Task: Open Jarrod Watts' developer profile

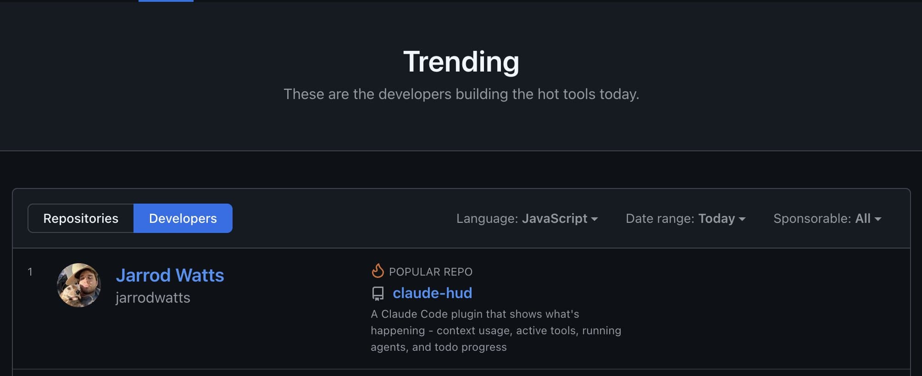Action: (x=170, y=275)
